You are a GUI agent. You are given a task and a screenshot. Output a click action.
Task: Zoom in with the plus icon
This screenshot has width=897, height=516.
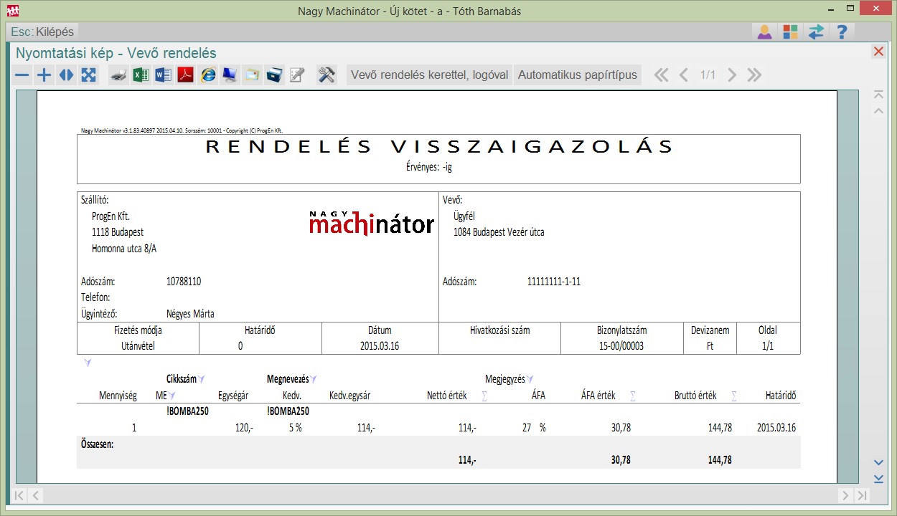click(x=44, y=75)
